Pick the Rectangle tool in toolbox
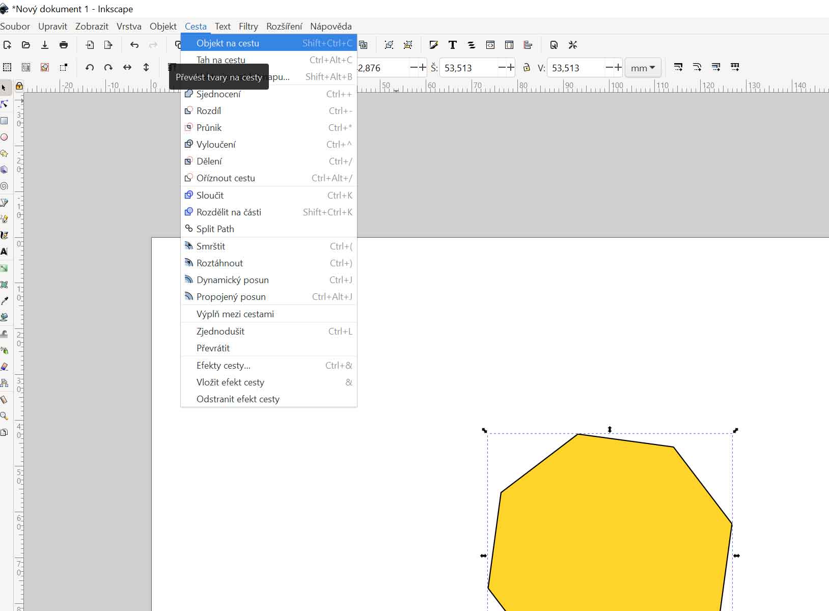 pos(5,121)
